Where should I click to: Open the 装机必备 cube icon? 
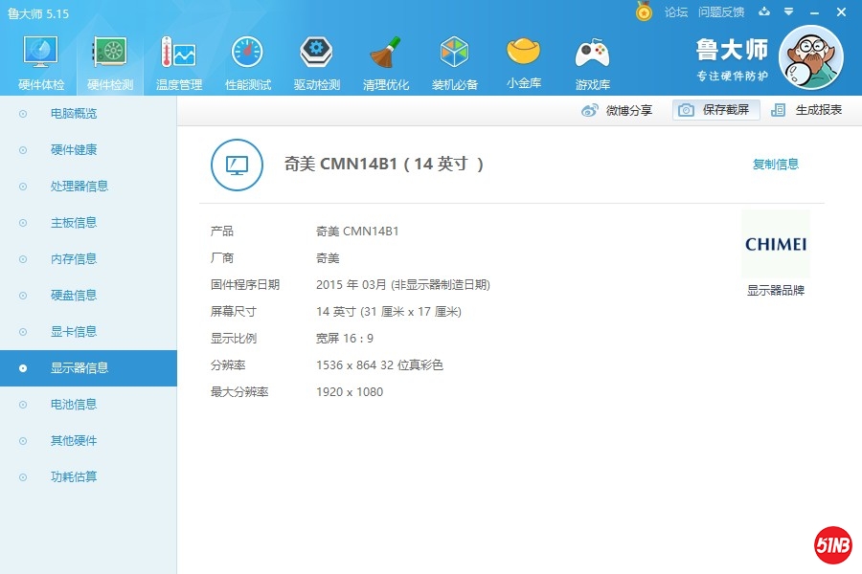coord(455,55)
